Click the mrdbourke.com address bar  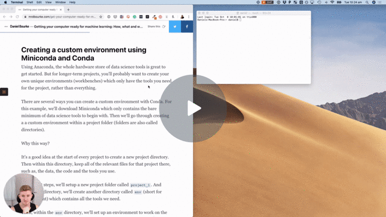click(x=62, y=17)
